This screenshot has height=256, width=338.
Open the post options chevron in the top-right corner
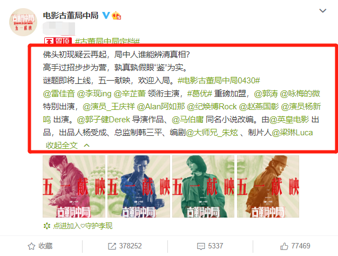pos(322,11)
